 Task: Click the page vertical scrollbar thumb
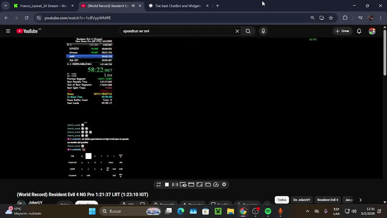click(x=385, y=52)
